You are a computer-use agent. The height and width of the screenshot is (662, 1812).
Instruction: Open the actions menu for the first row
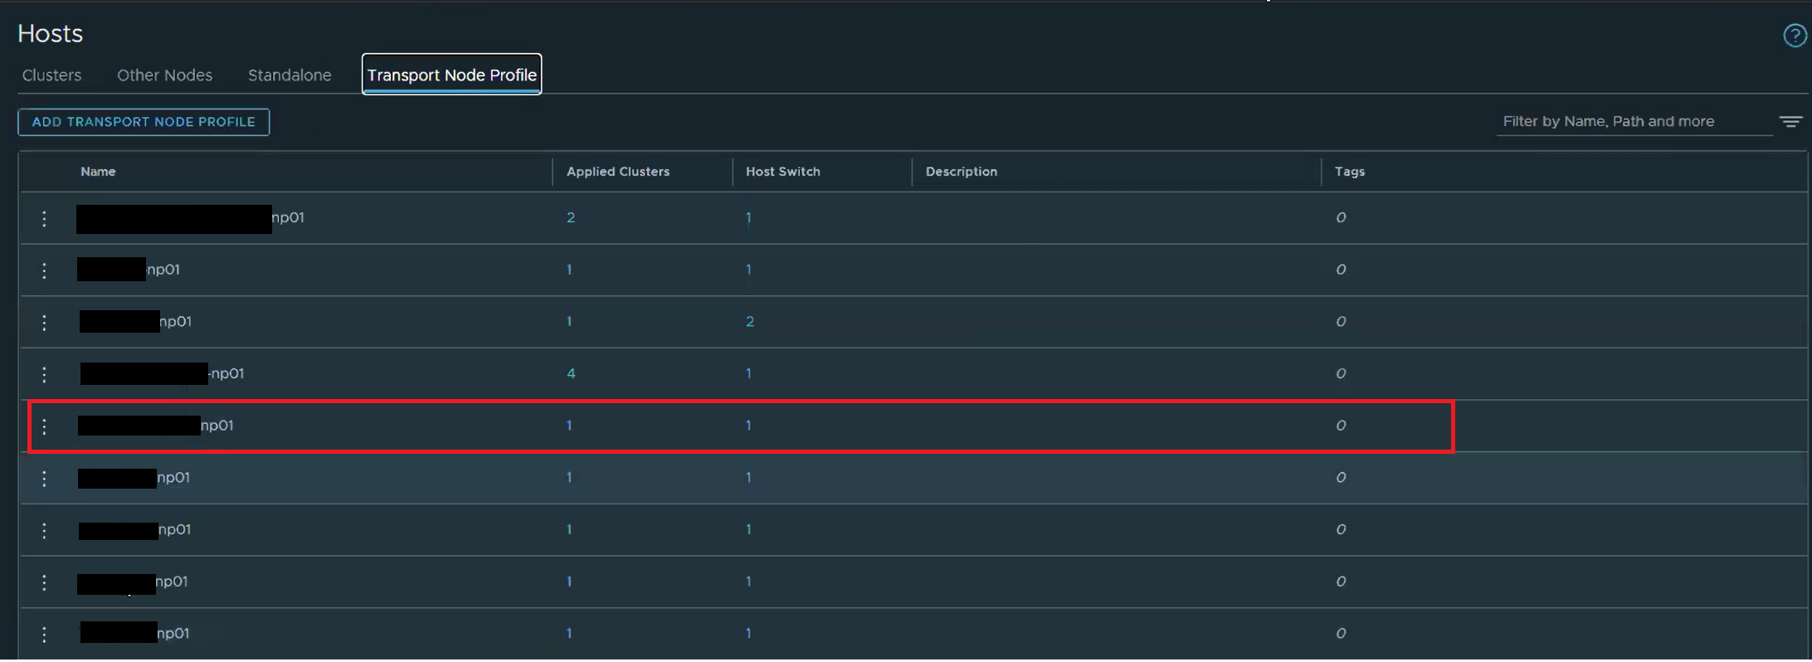coord(45,218)
